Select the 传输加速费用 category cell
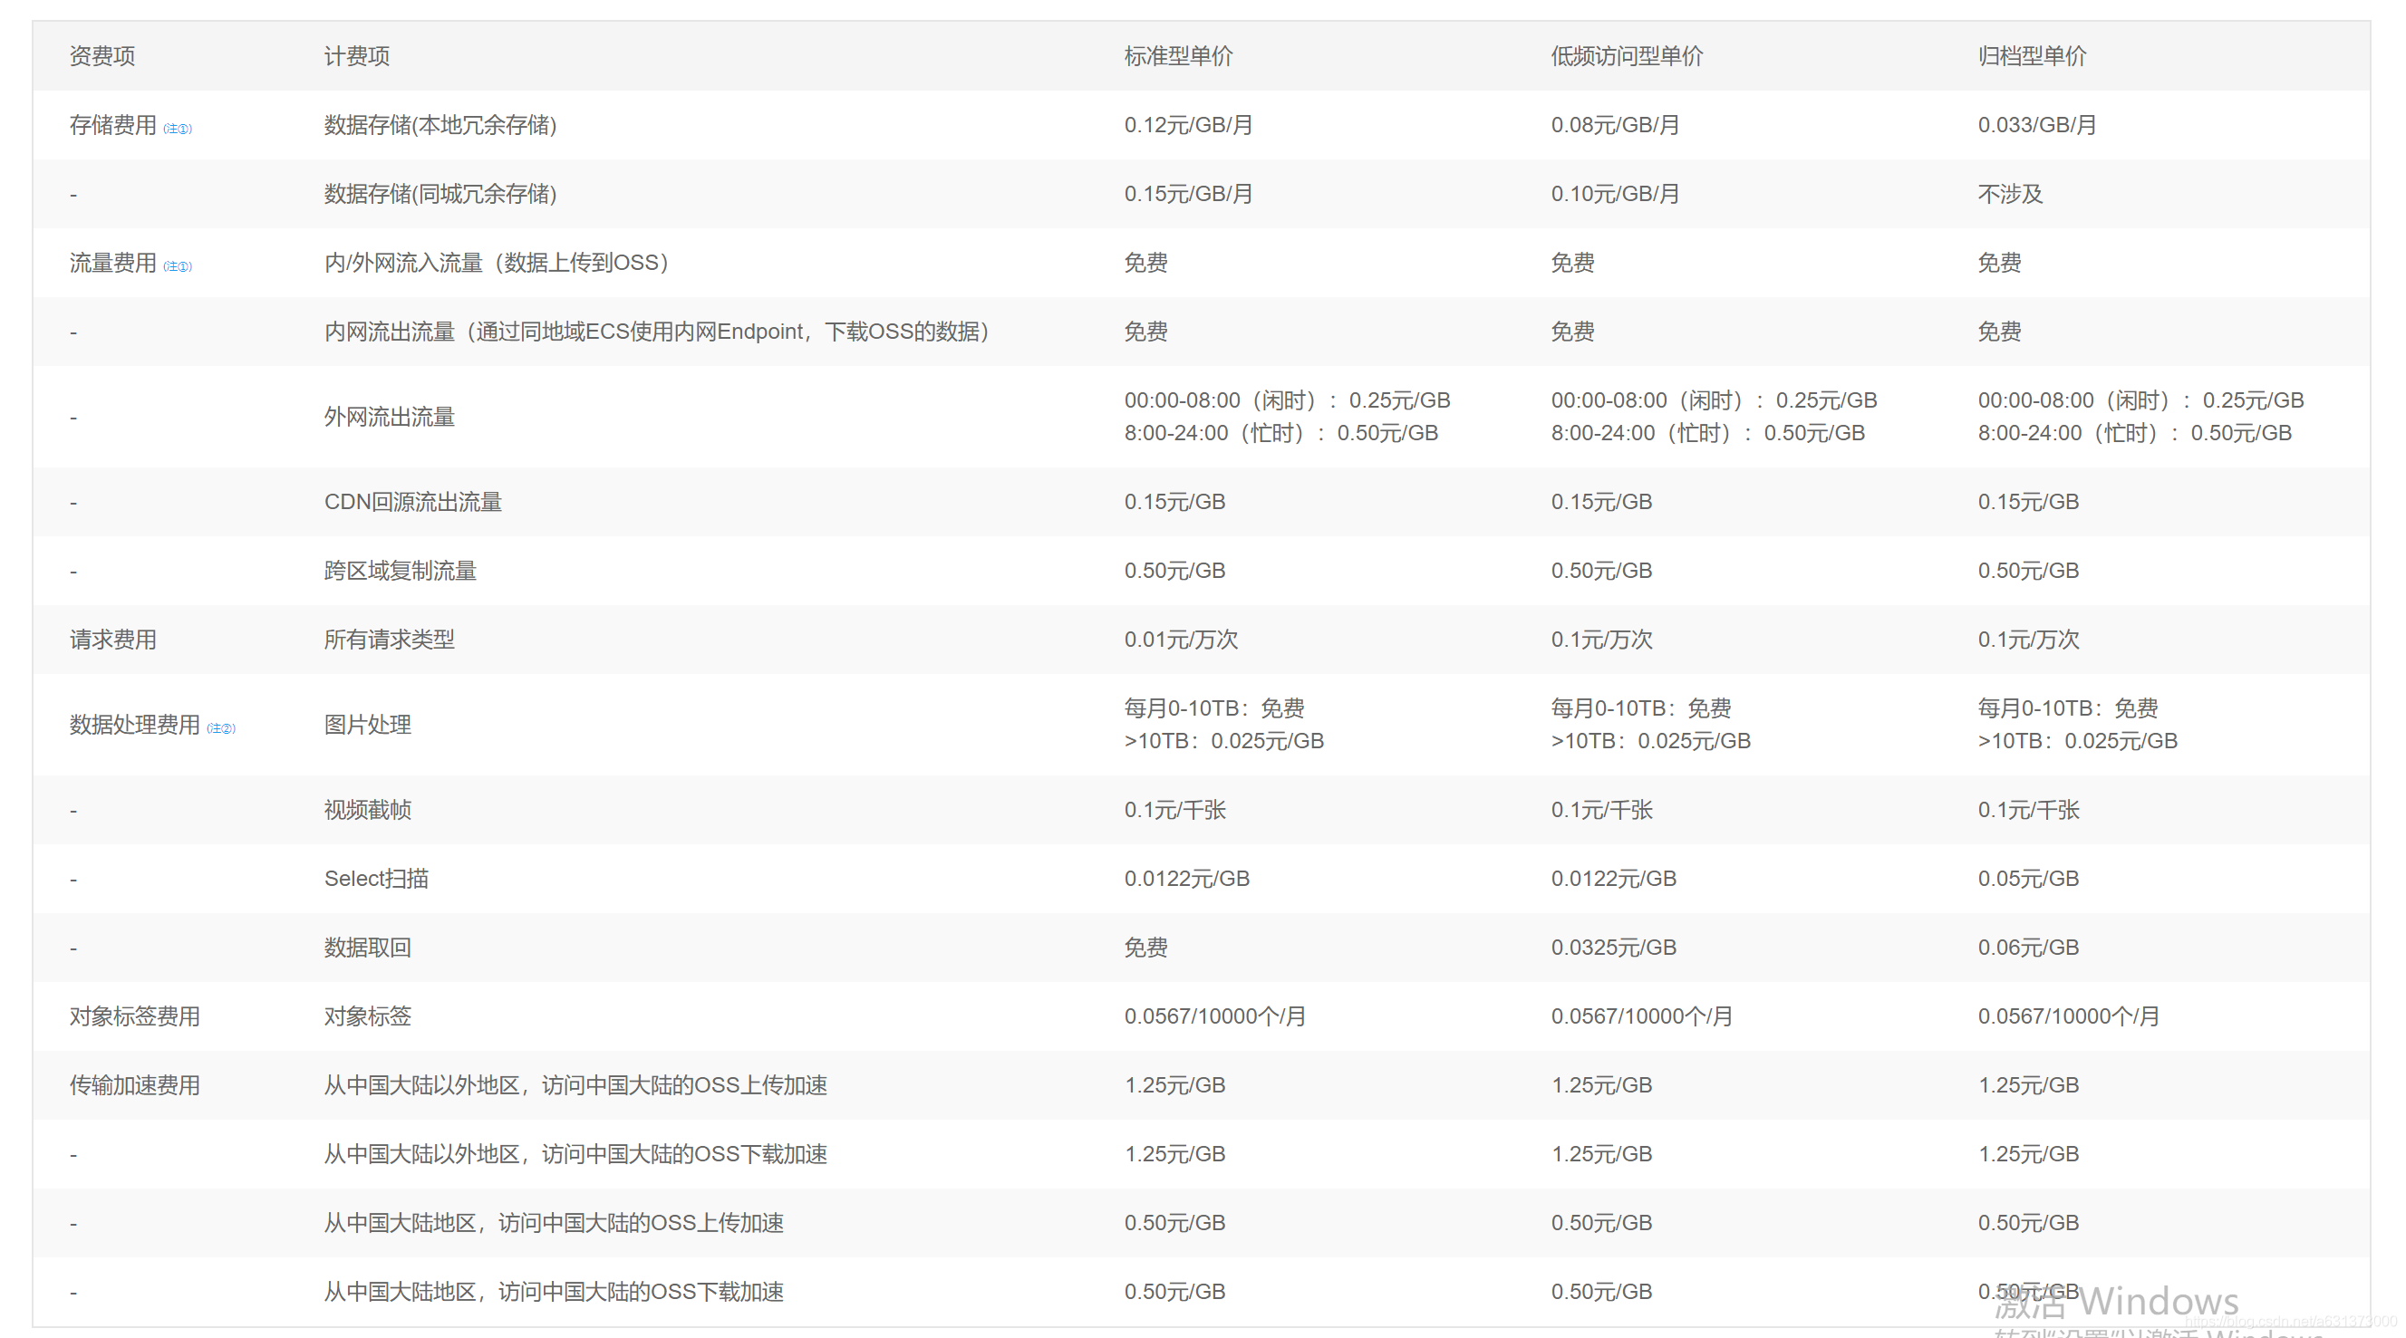2406x1338 pixels. click(134, 1085)
